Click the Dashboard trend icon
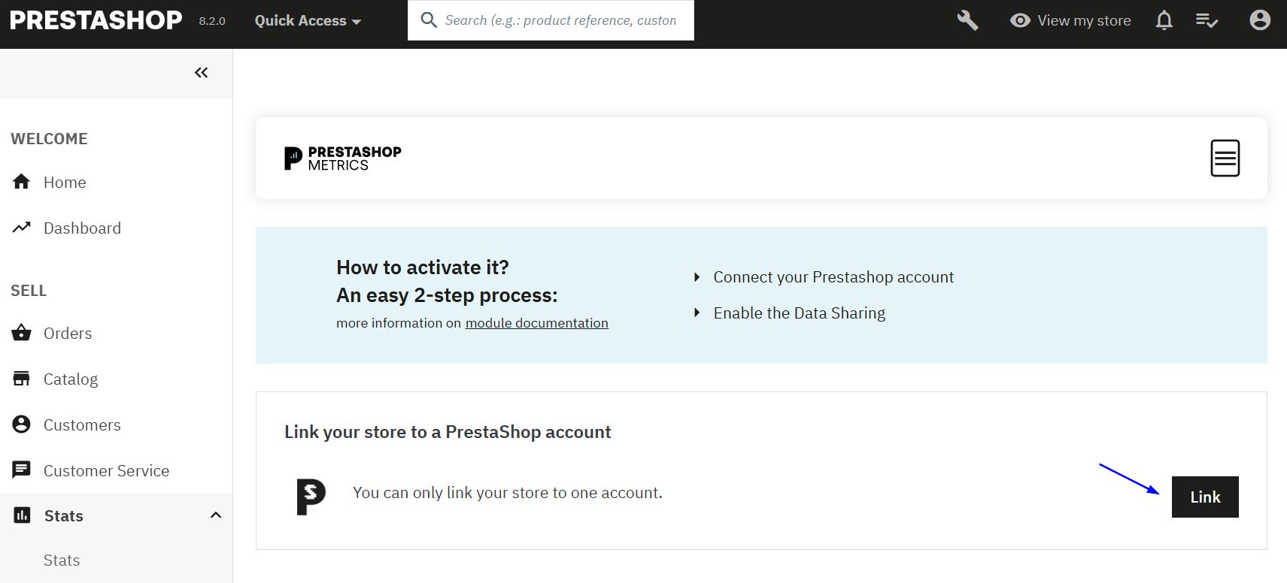Screen dimensions: 1287x583 22,227
